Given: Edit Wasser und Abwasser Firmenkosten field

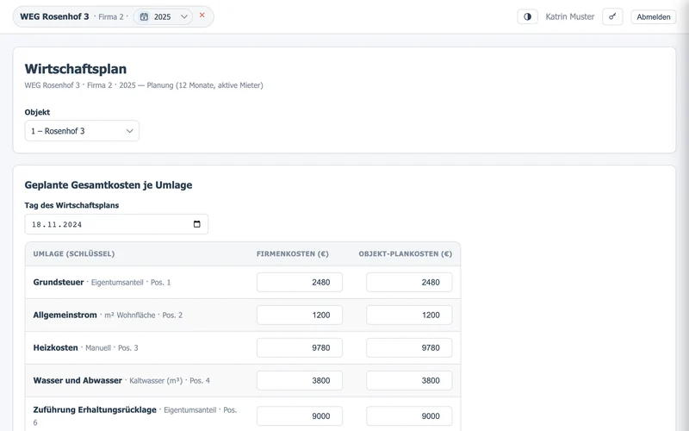Looking at the screenshot, I should click(x=300, y=380).
